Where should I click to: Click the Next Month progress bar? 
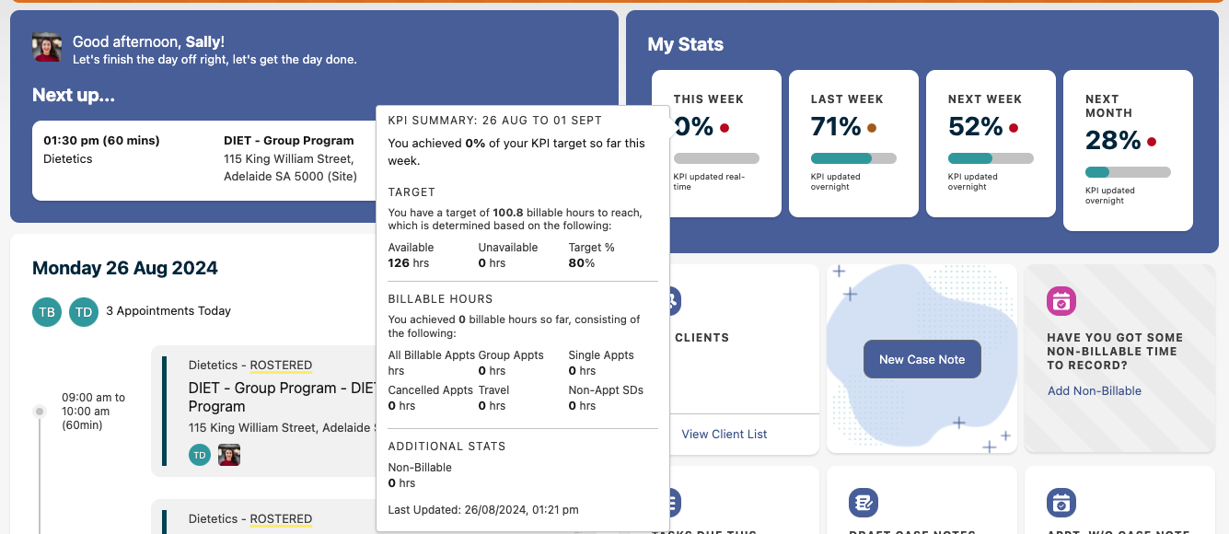1128,172
